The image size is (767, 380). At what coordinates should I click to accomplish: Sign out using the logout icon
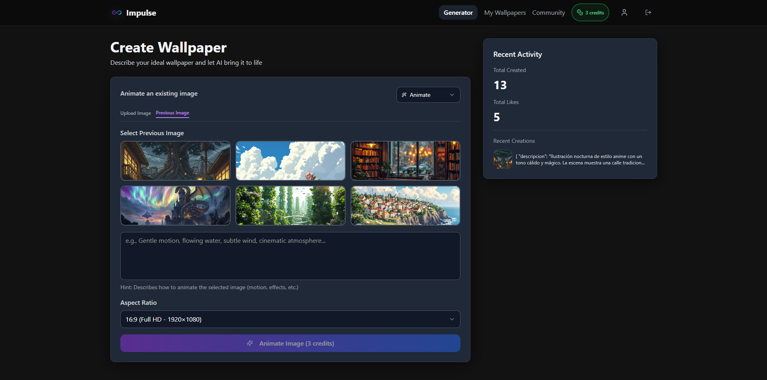pos(648,12)
